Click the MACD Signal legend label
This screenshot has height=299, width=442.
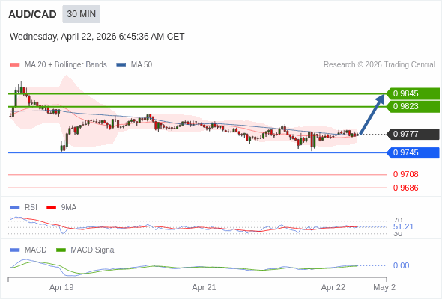tap(94, 250)
